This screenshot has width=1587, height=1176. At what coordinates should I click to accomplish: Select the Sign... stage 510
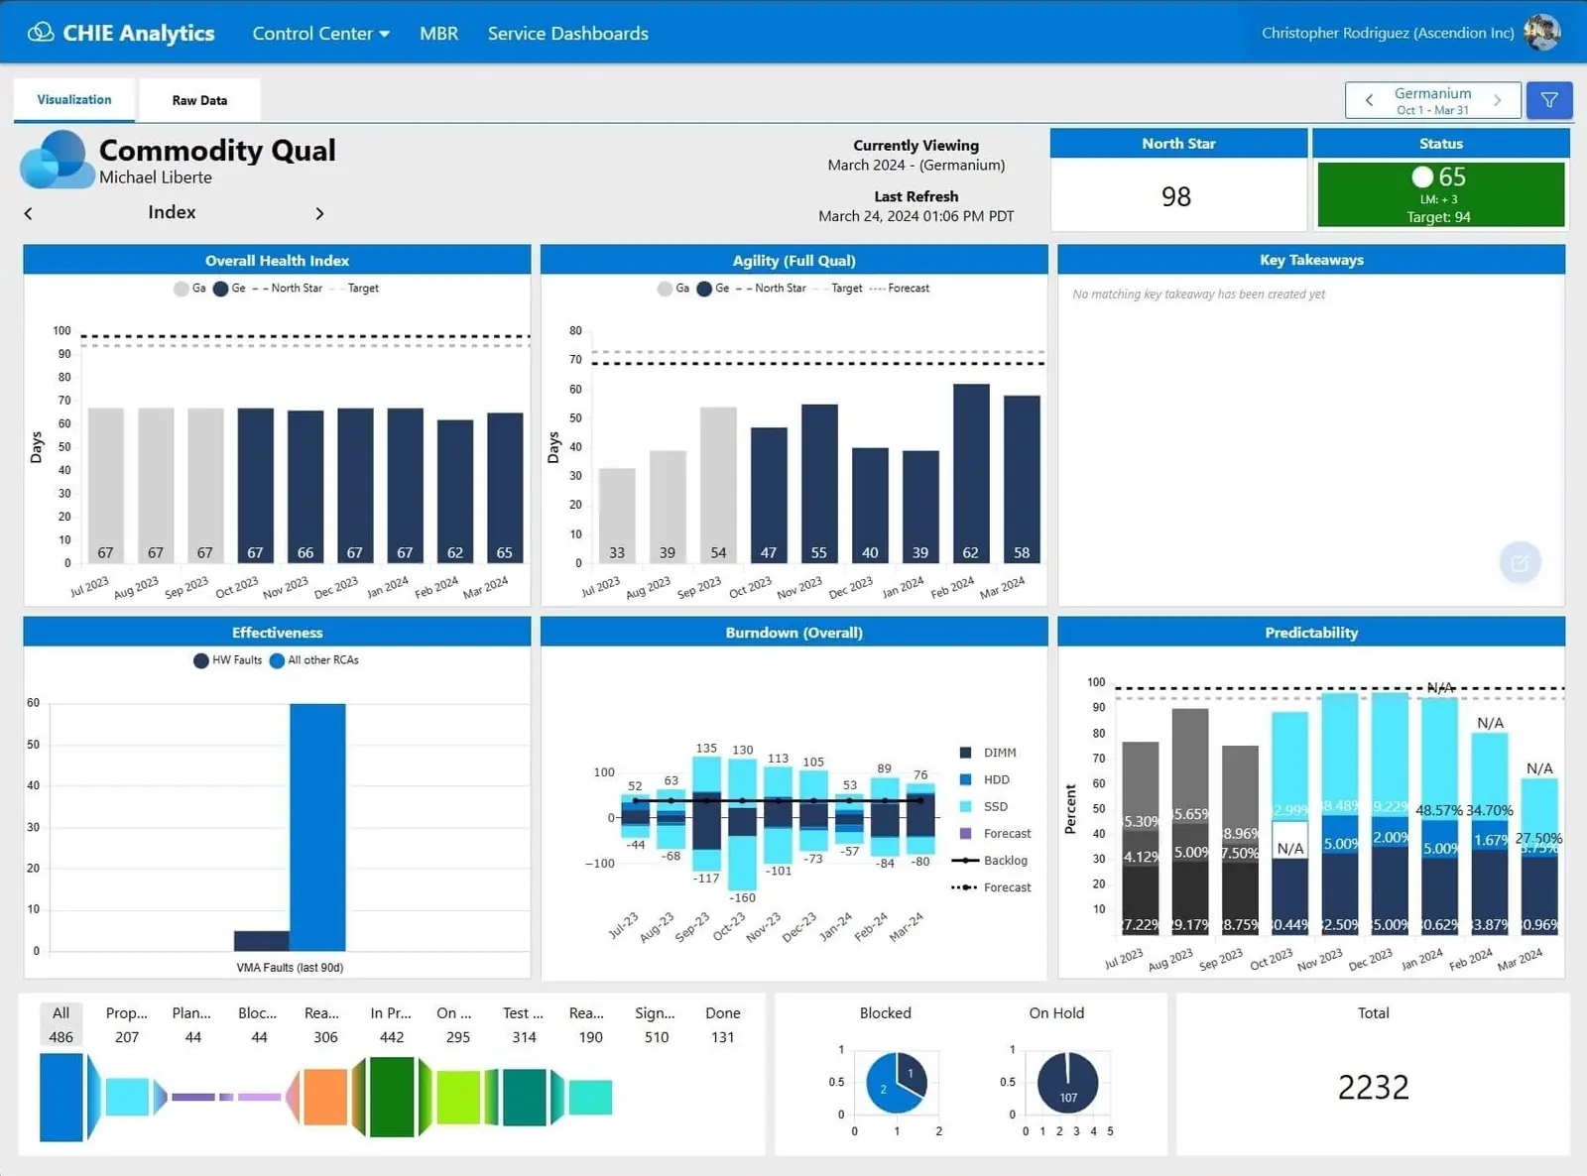point(656,1025)
